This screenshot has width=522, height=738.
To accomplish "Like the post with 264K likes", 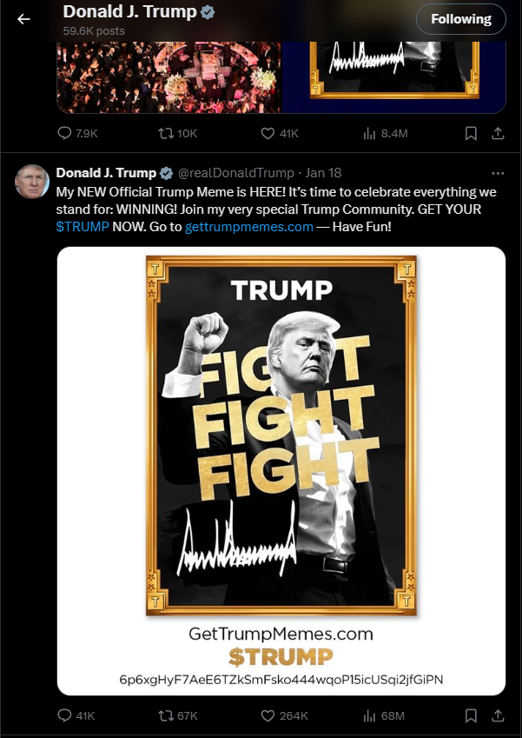I will pyautogui.click(x=285, y=715).
